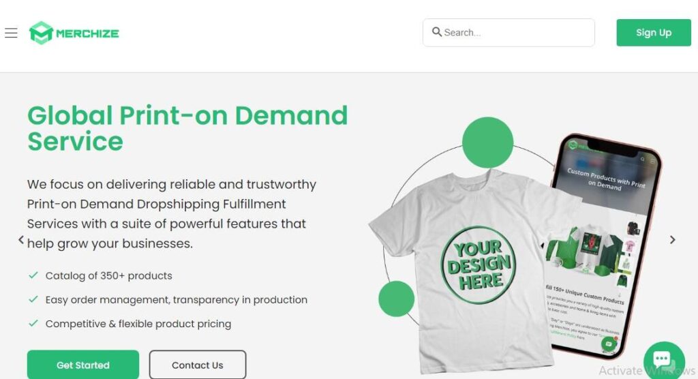Click the checkmark beside Competitive & flexible pricing
The width and height of the screenshot is (698, 379).
(x=33, y=323)
